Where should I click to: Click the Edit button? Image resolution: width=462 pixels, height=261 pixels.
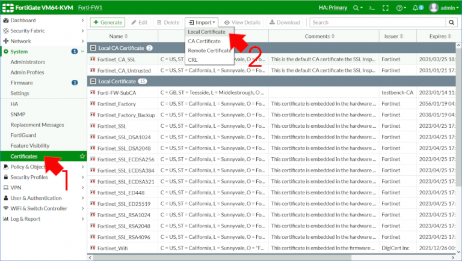pyautogui.click(x=140, y=22)
